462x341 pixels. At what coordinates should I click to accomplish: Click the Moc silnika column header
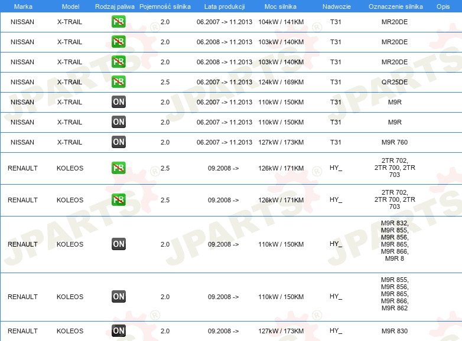click(x=281, y=6)
